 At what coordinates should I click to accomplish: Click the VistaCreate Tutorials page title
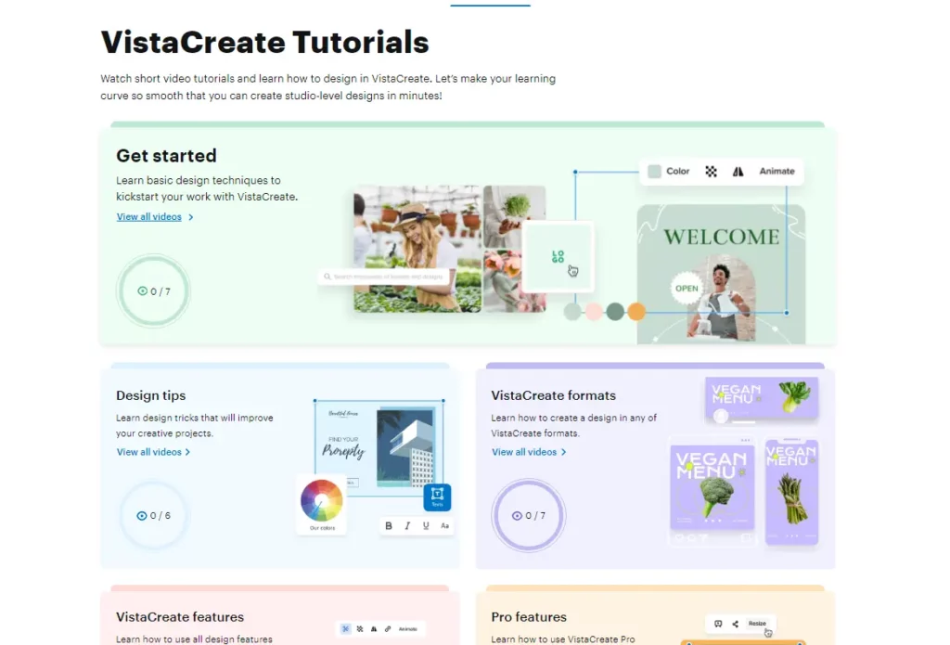tap(264, 42)
